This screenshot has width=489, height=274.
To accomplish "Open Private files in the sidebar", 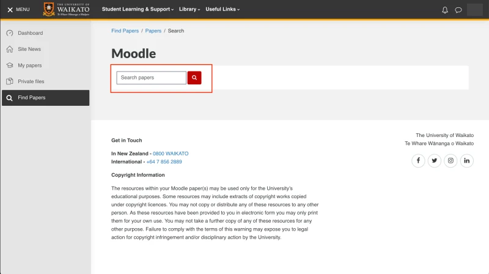I will [x=45, y=81].
